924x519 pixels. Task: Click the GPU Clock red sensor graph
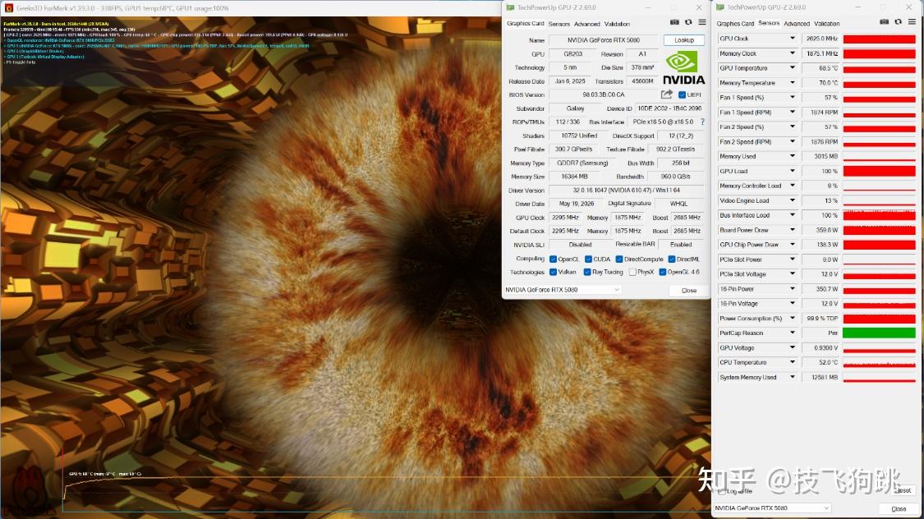[x=879, y=39]
